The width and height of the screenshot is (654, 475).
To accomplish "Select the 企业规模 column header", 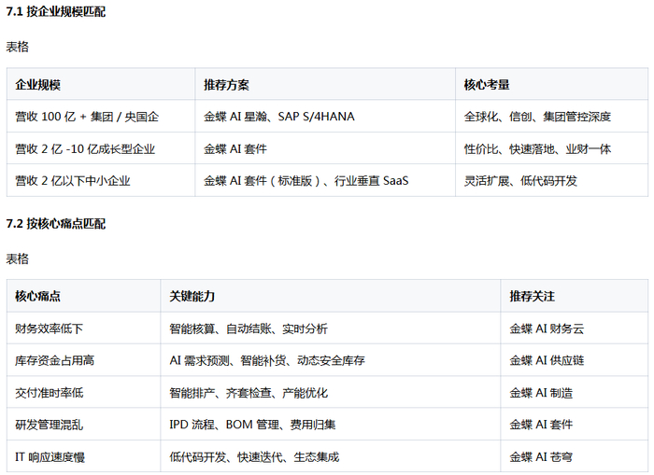I will click(101, 85).
